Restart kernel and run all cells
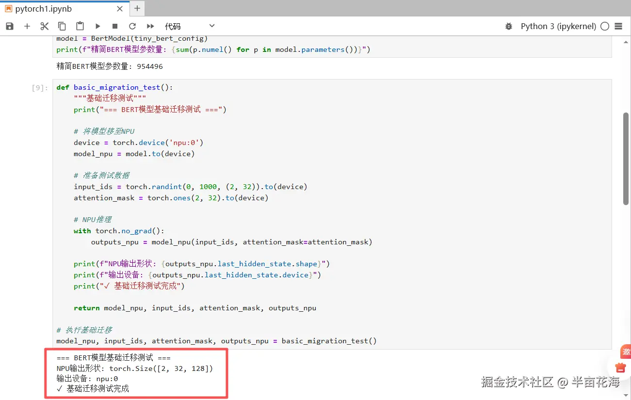Screen dimensions: 631x400 tap(150, 26)
